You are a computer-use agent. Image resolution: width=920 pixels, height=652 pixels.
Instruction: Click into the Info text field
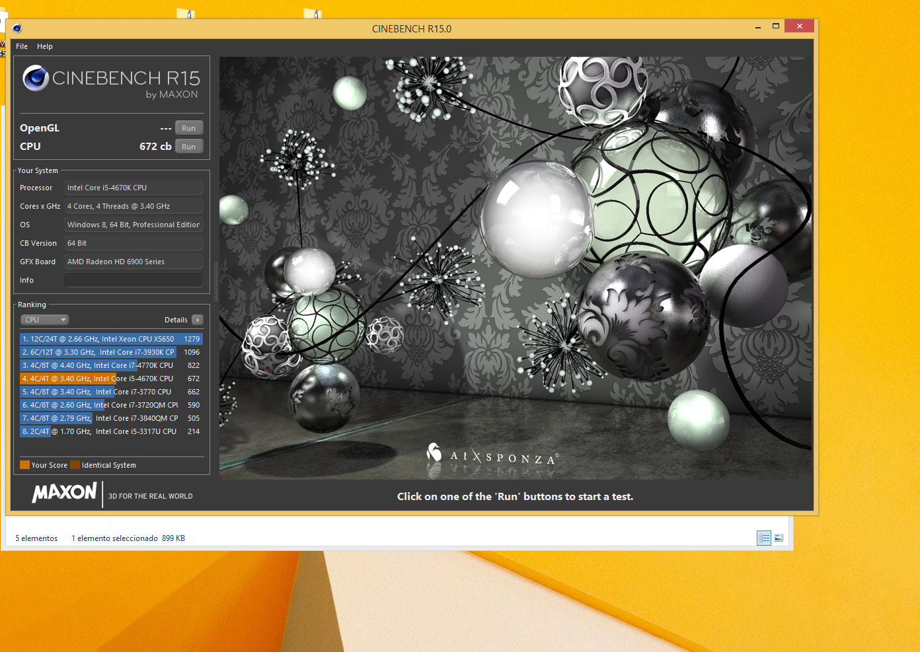pos(134,280)
